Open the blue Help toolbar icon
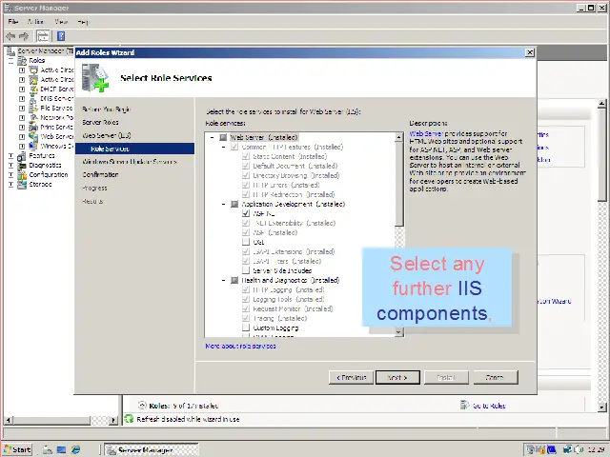 pos(61,36)
